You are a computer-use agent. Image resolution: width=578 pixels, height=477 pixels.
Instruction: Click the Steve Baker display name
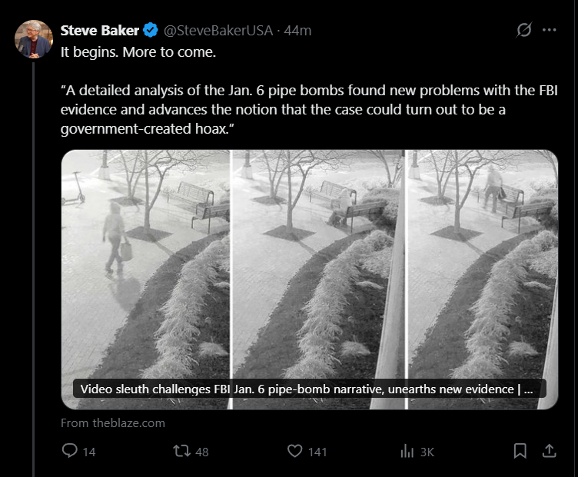click(x=100, y=31)
